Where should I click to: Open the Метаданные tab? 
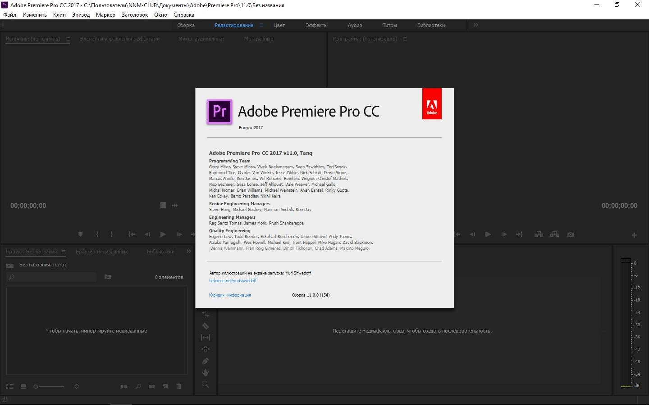[x=259, y=39]
